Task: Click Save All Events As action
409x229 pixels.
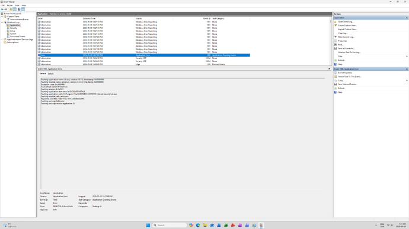Action: point(346,48)
